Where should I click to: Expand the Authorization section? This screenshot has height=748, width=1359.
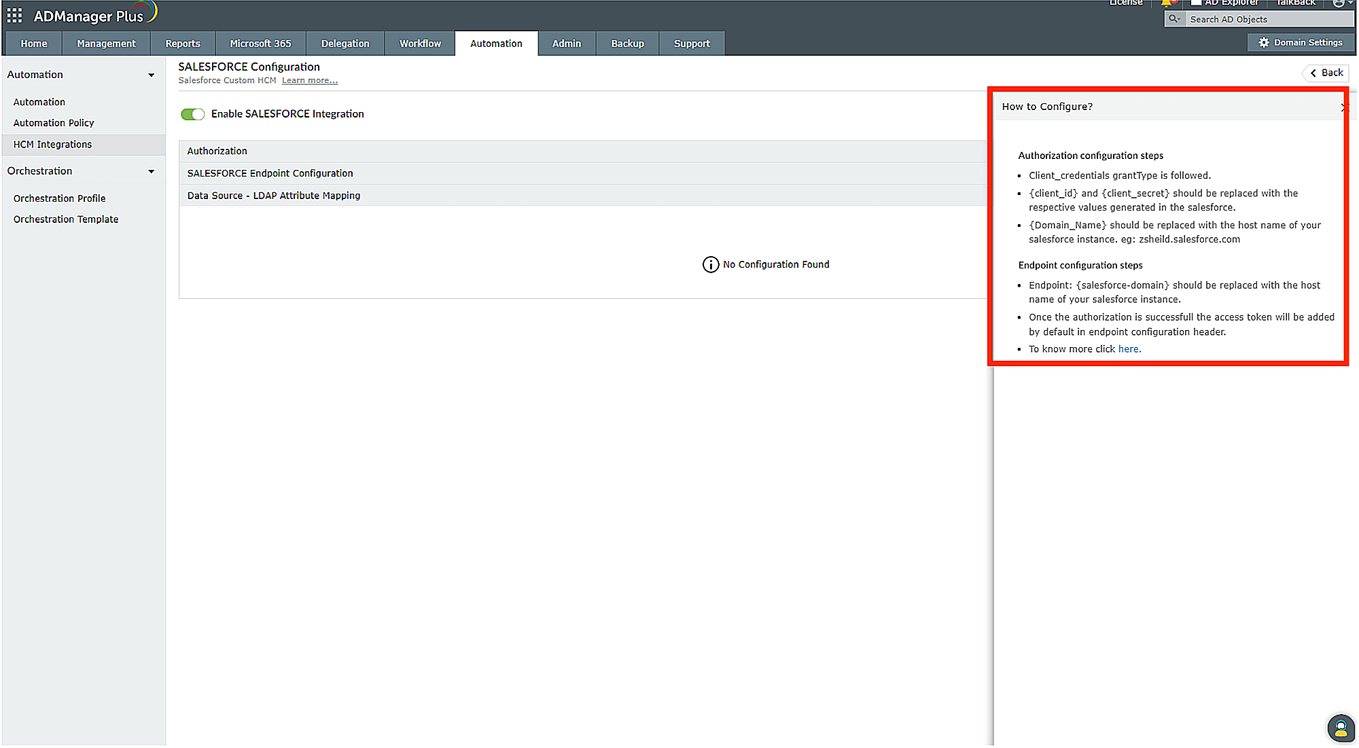[217, 152]
